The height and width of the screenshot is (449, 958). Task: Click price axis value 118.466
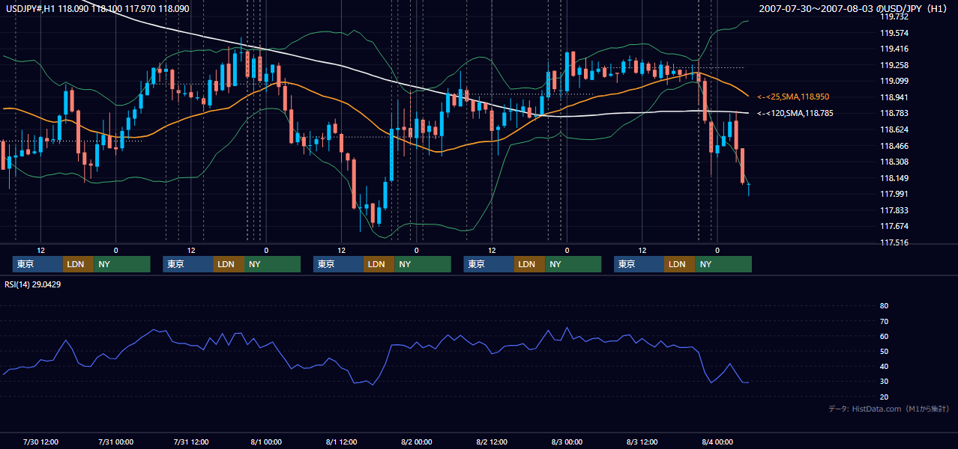(x=895, y=146)
